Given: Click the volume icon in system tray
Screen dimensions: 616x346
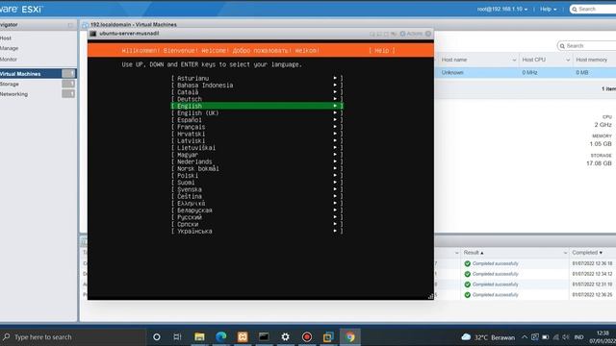Looking at the screenshot, I should pyautogui.click(x=566, y=337).
